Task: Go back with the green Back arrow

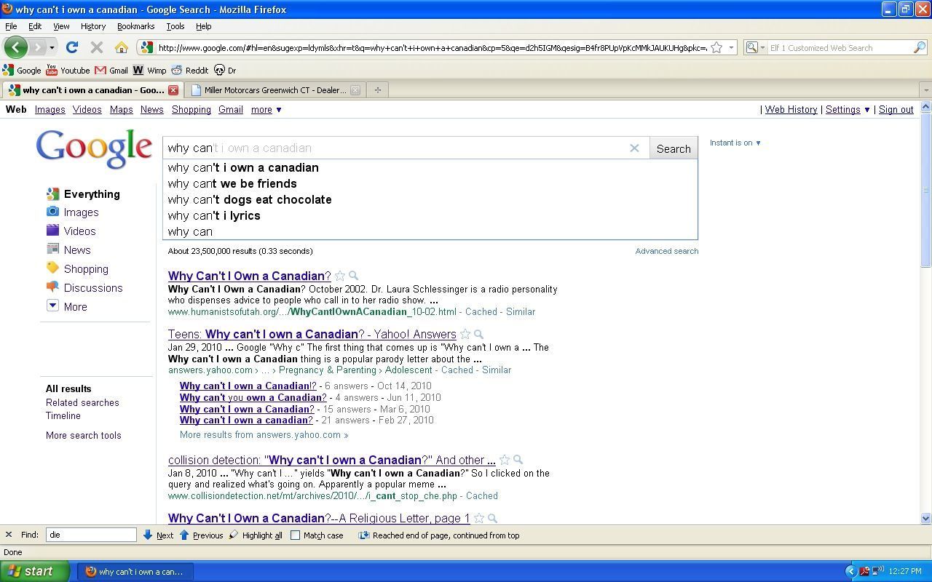Action: coord(15,47)
